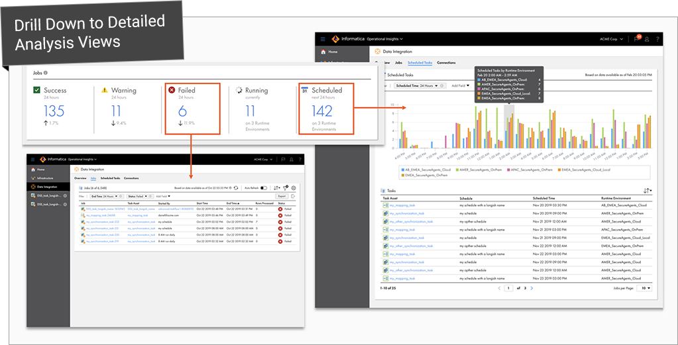Select Jobs tab in Scheduled Tasks window
678x345 pixels.
(399, 63)
